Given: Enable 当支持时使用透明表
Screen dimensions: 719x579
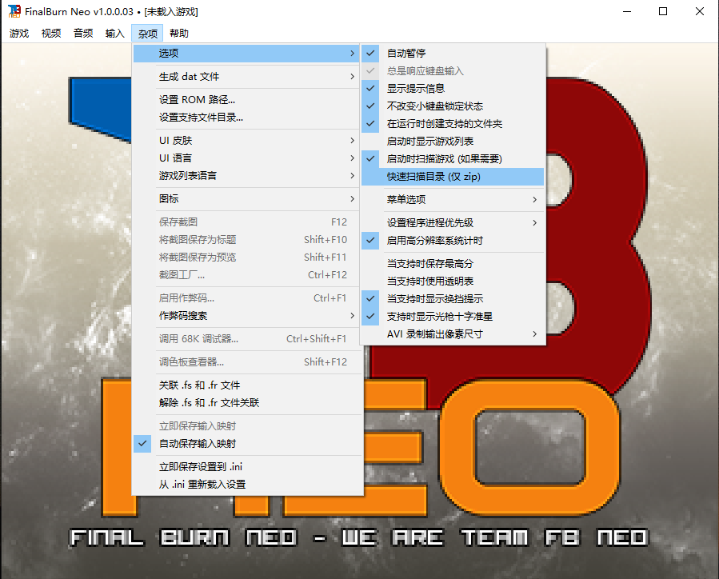Looking at the screenshot, I should (x=453, y=281).
